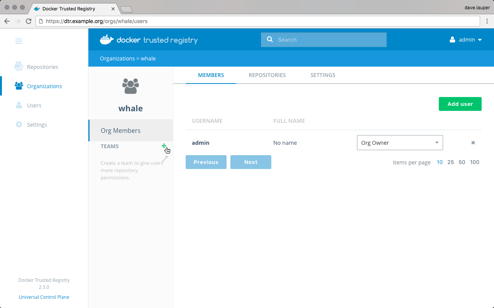Image resolution: width=494 pixels, height=308 pixels.
Task: Set items per page to 25
Action: [x=450, y=162]
